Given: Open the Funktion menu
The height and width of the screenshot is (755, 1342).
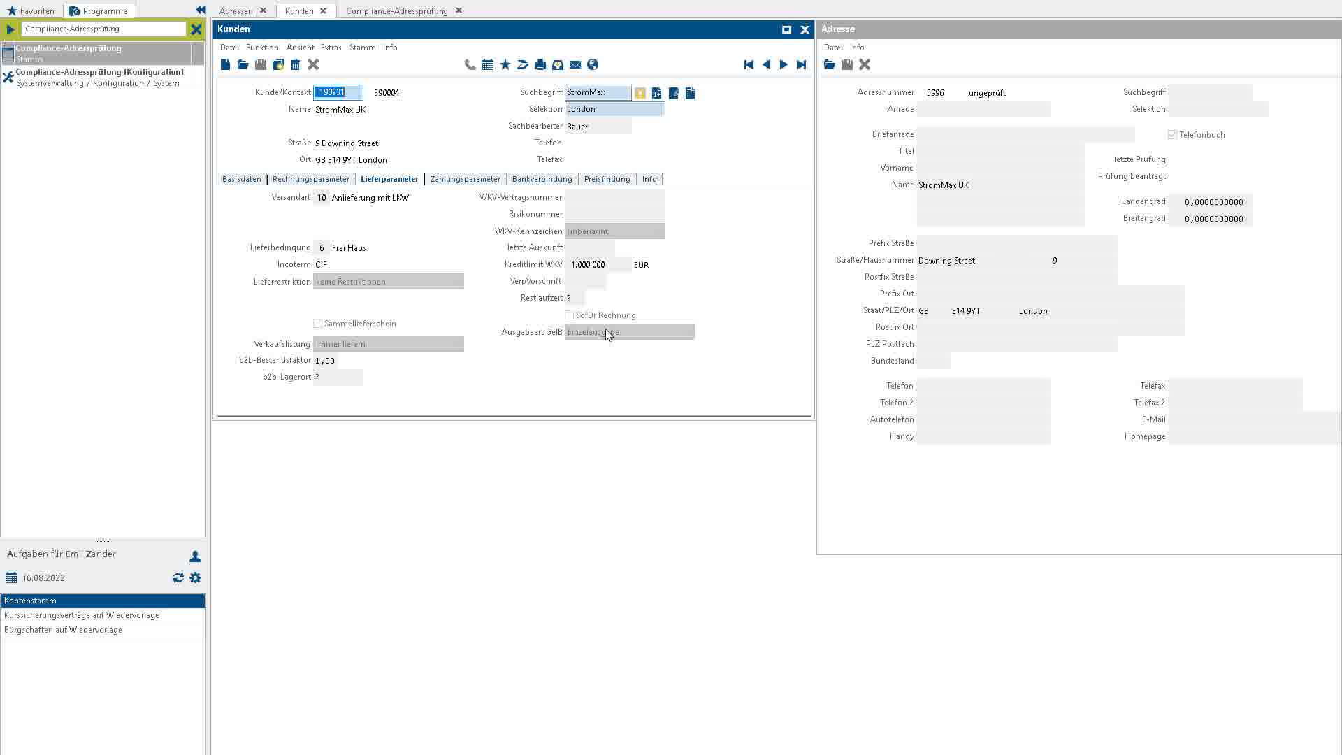Looking at the screenshot, I should click(262, 48).
